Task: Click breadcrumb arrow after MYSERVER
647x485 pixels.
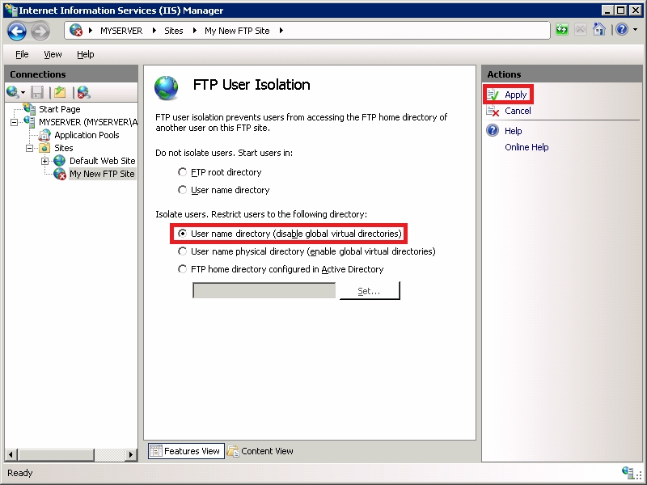Action: (x=154, y=31)
